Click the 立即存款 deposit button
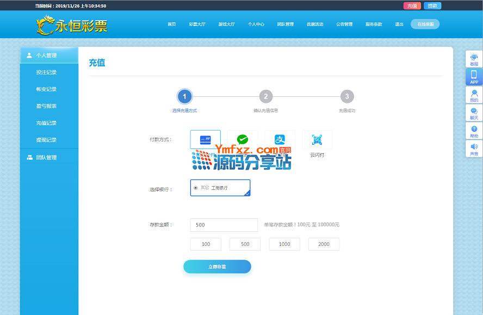 [x=217, y=267]
